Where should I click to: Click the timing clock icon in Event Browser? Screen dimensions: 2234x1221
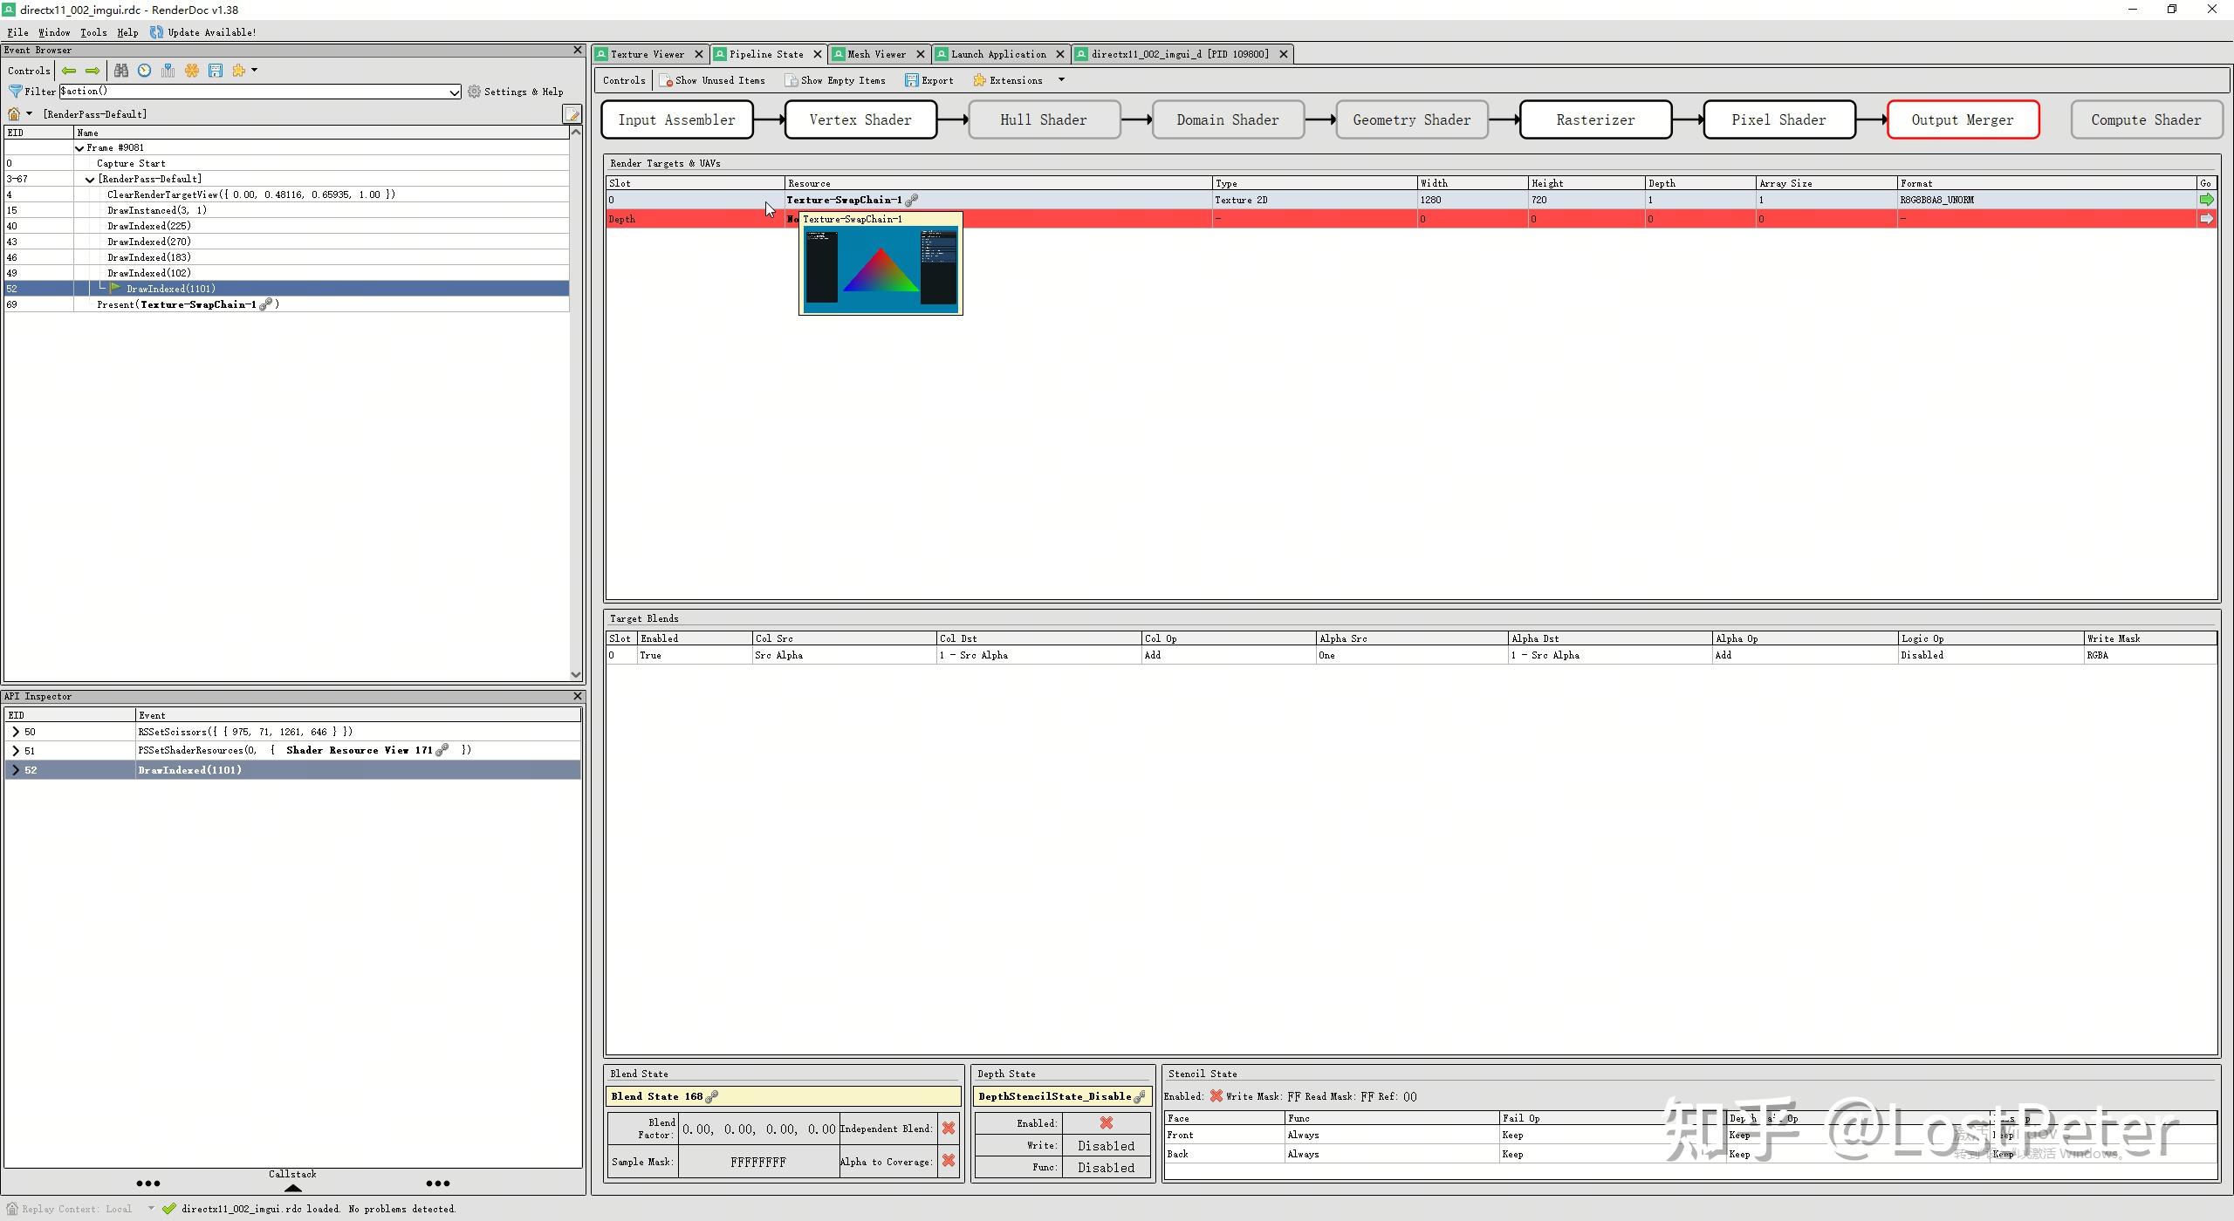point(145,71)
